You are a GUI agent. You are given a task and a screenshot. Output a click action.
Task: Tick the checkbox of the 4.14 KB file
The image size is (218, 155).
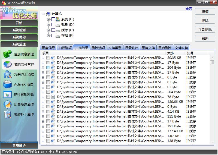(x=48, y=111)
